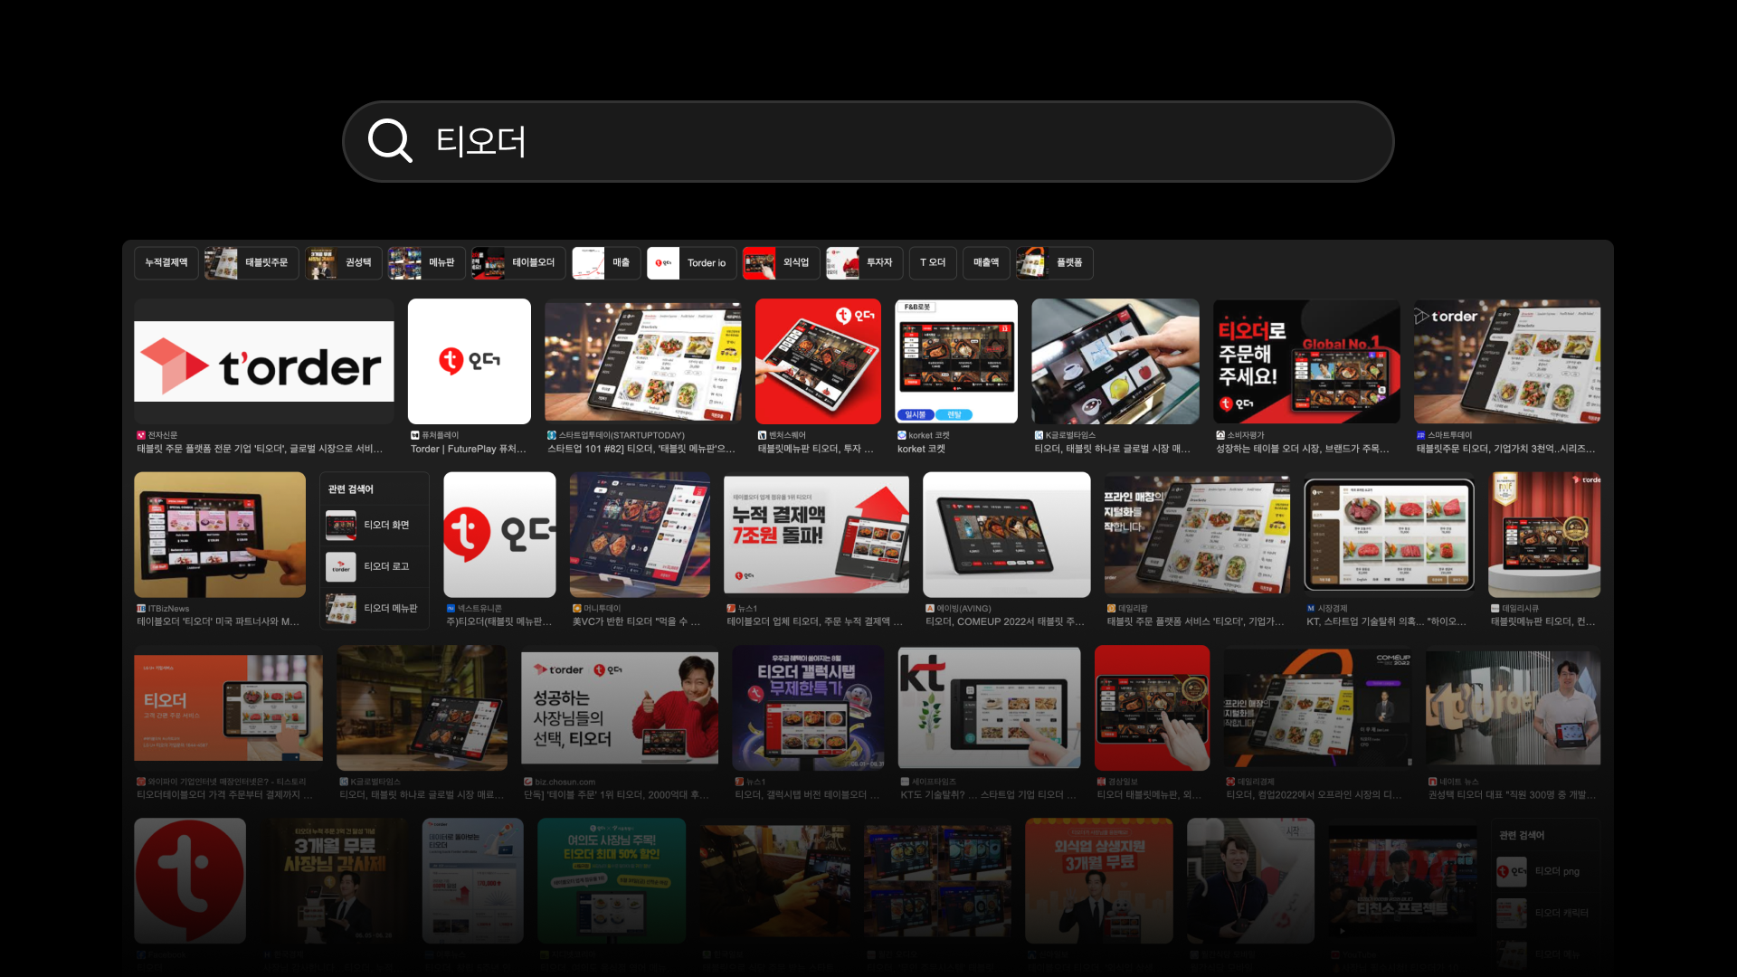
Task: Open the large t'order logo image
Action: tap(263, 362)
